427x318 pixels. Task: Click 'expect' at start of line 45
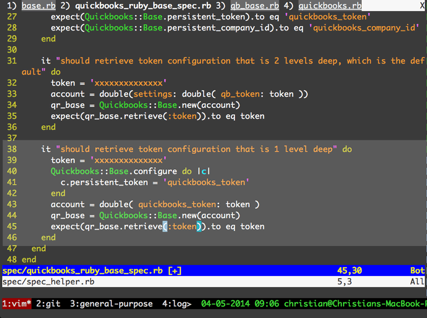65,226
